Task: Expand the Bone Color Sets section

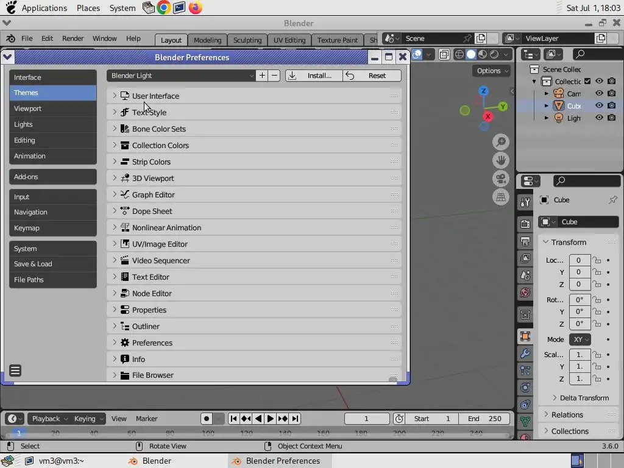Action: 254,129
